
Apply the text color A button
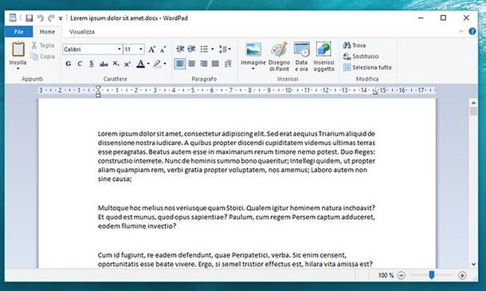141,64
